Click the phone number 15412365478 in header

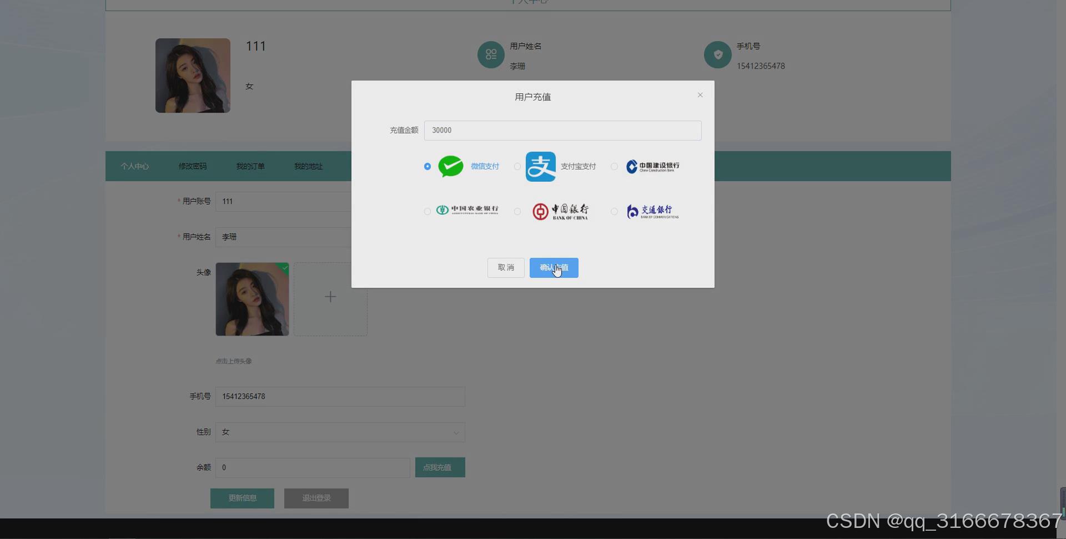[761, 66]
